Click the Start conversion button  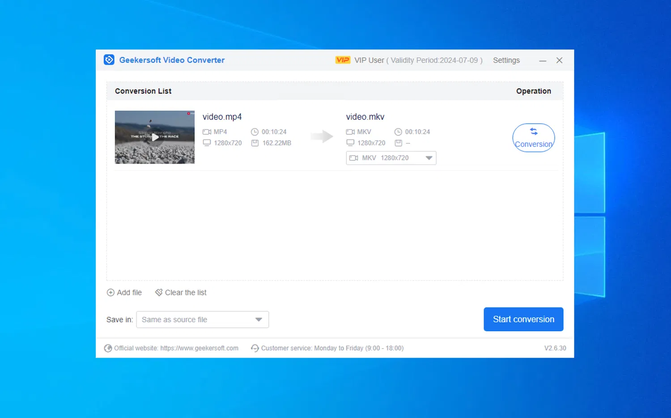click(x=523, y=319)
